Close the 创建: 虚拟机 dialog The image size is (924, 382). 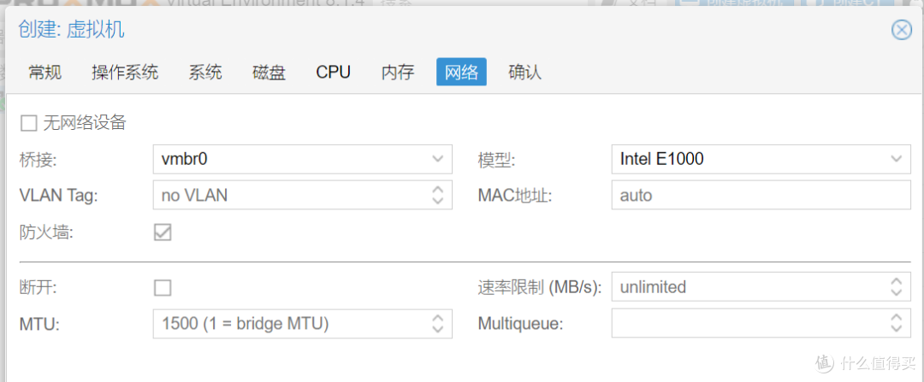(x=901, y=31)
